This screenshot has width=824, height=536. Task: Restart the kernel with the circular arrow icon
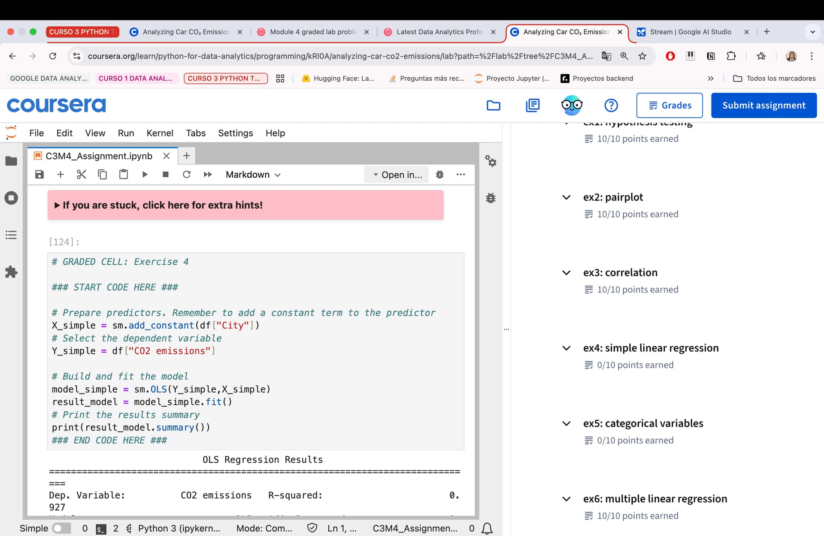(x=187, y=175)
